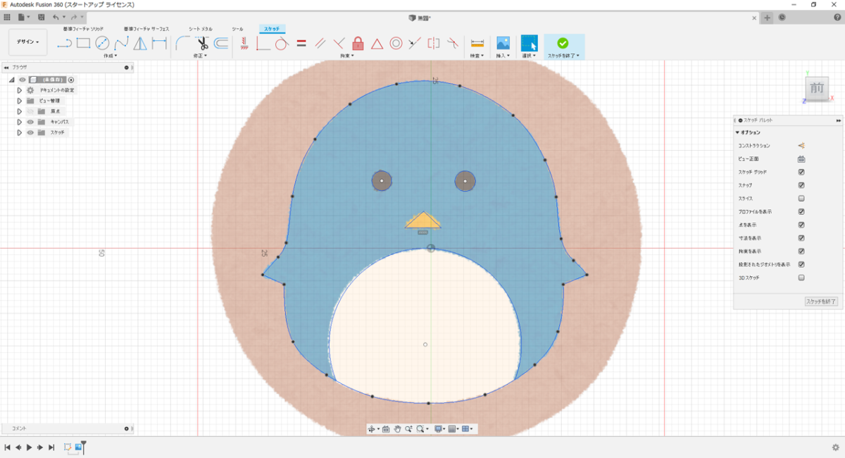
Task: Hide the スケッチ folder via eye icon
Action: click(x=30, y=132)
